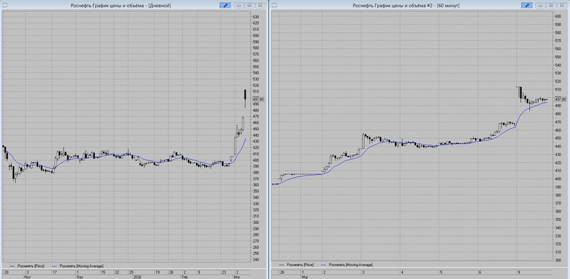Close the 60-minute chart window
Image resolution: width=570 pixels, height=279 pixels.
pyautogui.click(x=563, y=6)
